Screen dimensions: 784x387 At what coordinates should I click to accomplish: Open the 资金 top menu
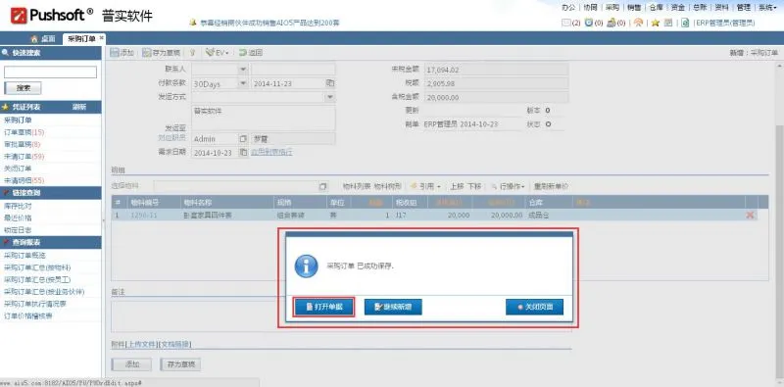point(677,8)
